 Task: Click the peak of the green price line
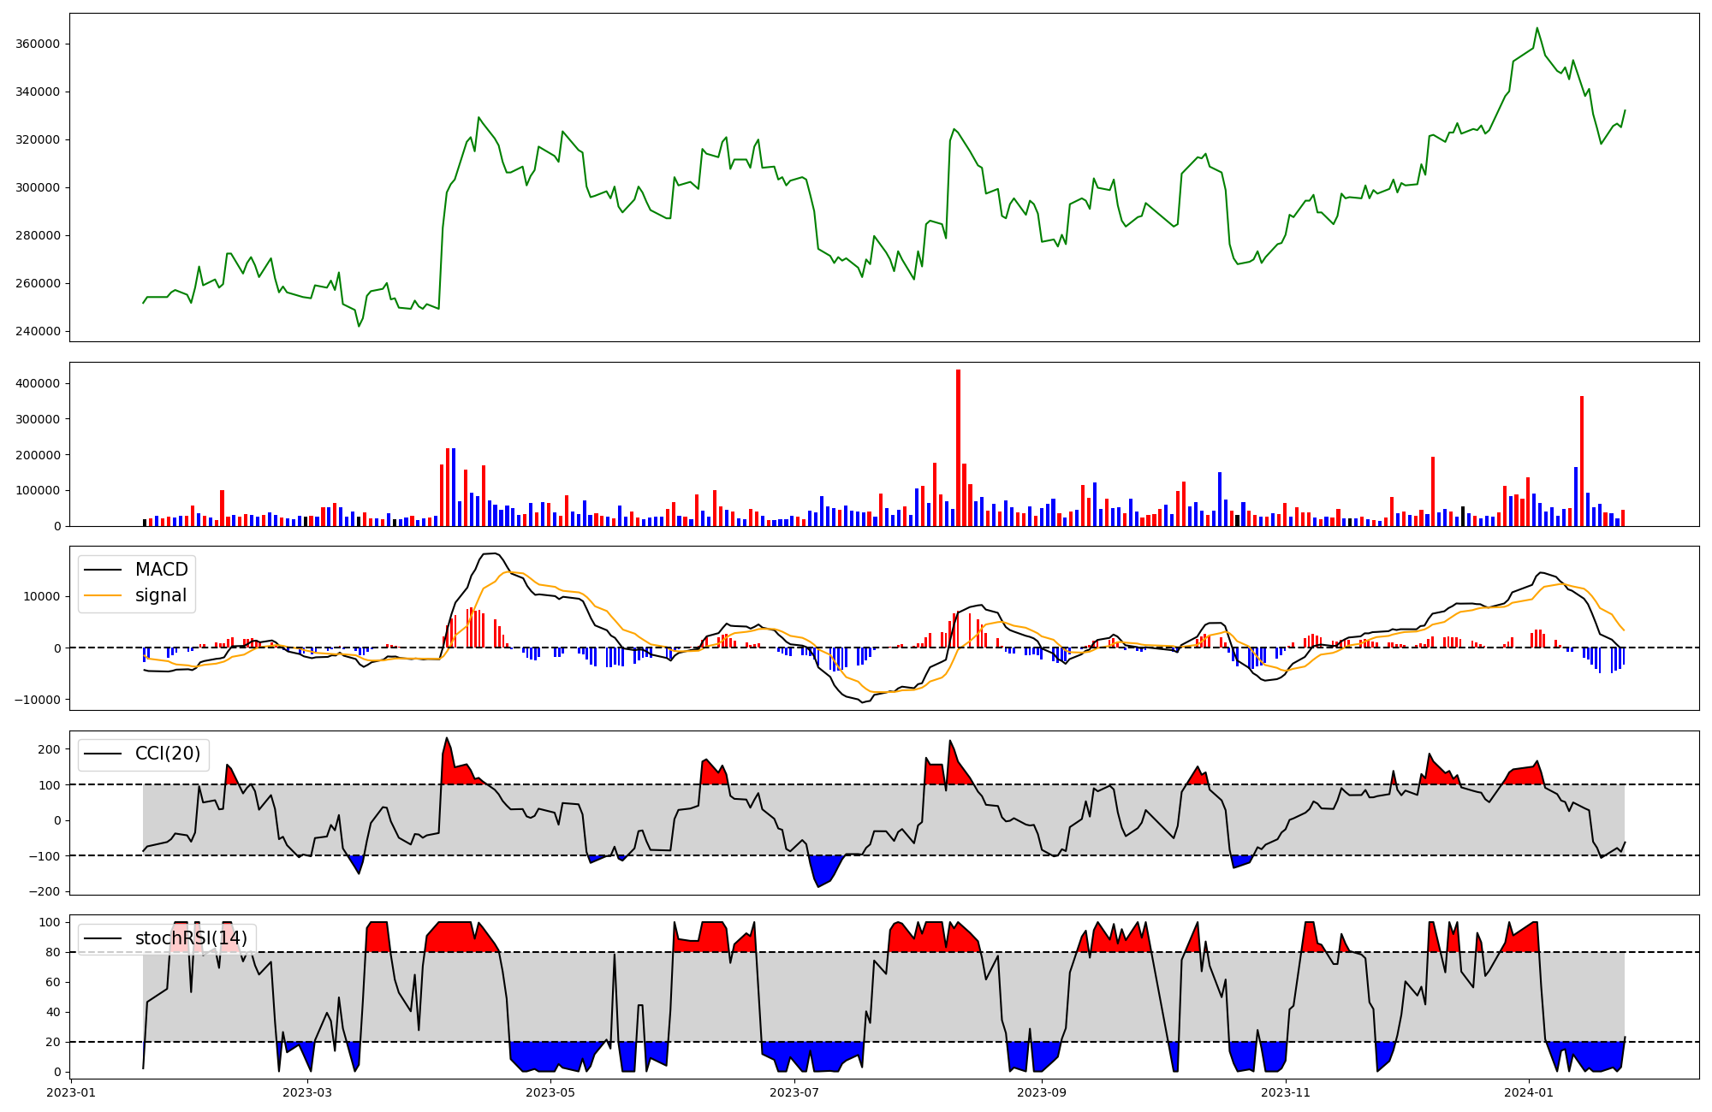tap(1537, 28)
